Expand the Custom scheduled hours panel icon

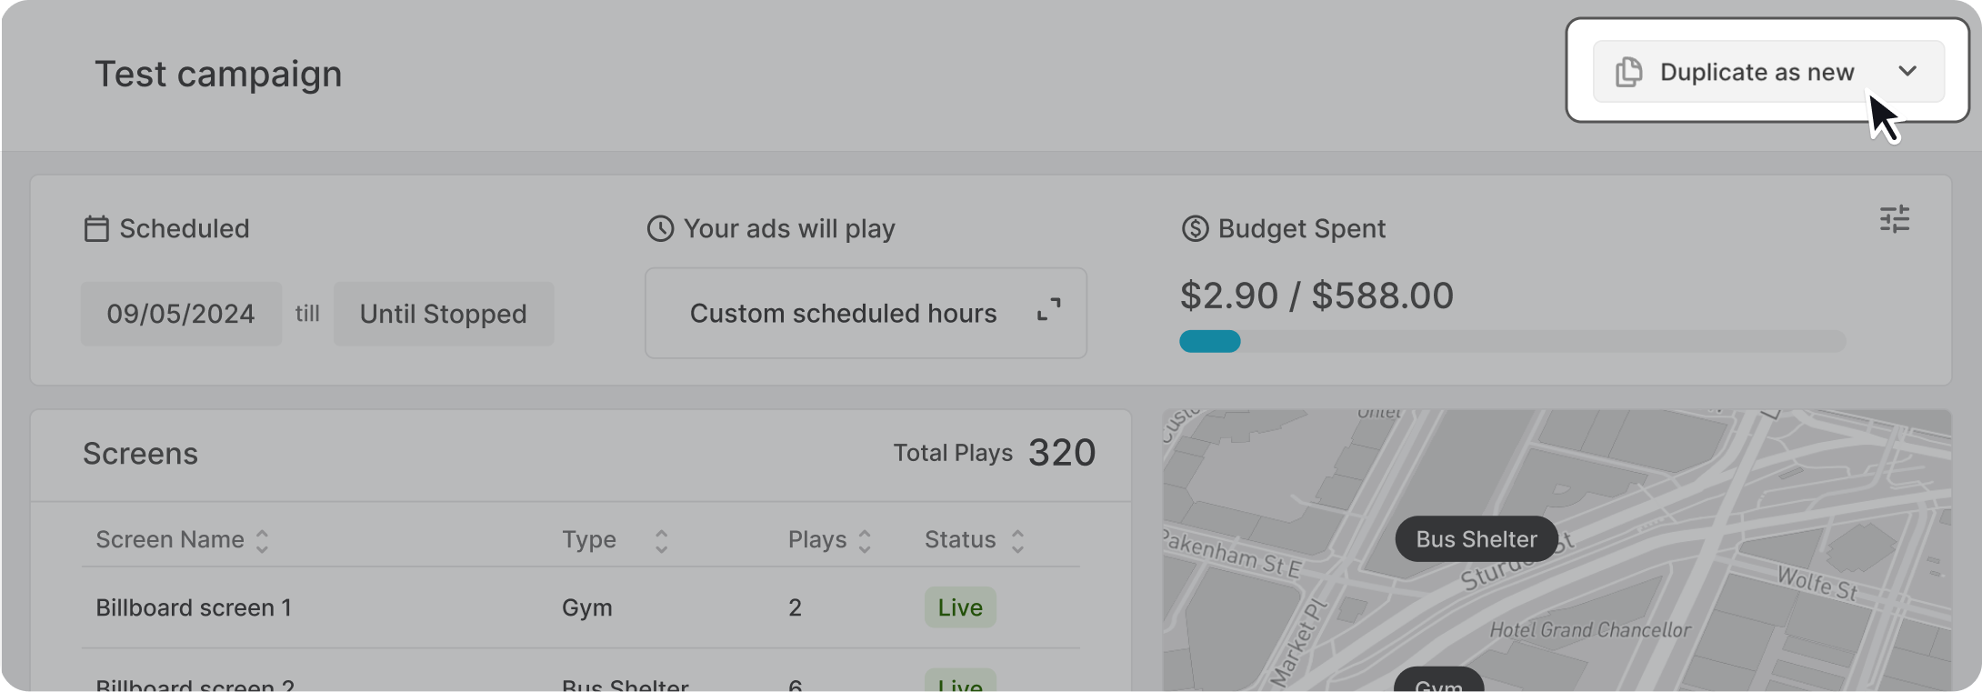tap(1048, 310)
